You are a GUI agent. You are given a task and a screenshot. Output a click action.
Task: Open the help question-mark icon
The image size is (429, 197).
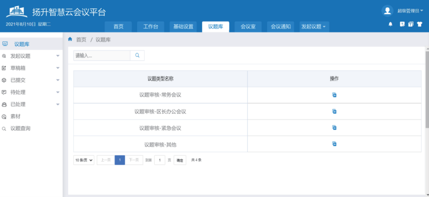tap(402, 24)
